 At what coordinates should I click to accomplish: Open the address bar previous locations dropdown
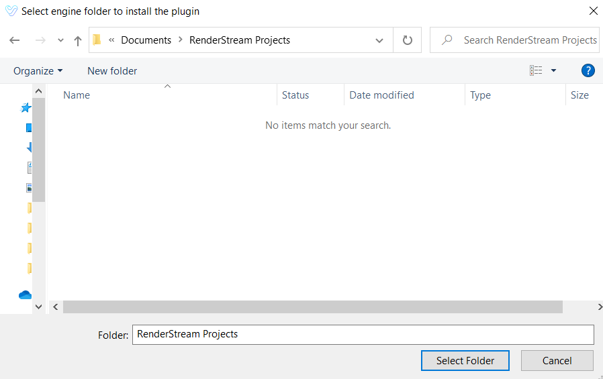point(379,40)
